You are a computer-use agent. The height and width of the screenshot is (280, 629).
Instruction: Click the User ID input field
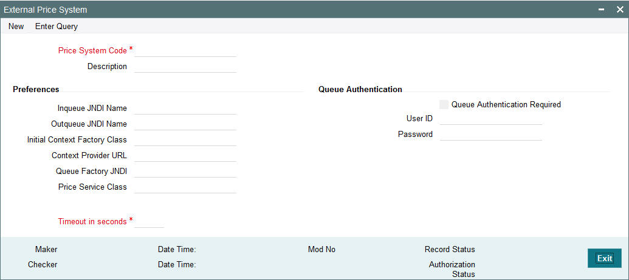491,119
